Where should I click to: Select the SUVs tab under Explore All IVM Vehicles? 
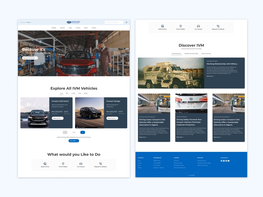[x=80, y=93]
